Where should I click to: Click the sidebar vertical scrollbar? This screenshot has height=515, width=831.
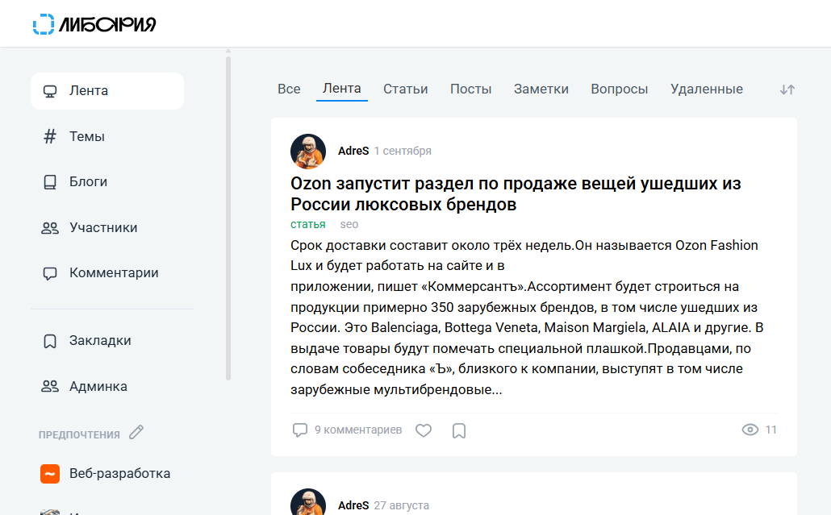(228, 218)
